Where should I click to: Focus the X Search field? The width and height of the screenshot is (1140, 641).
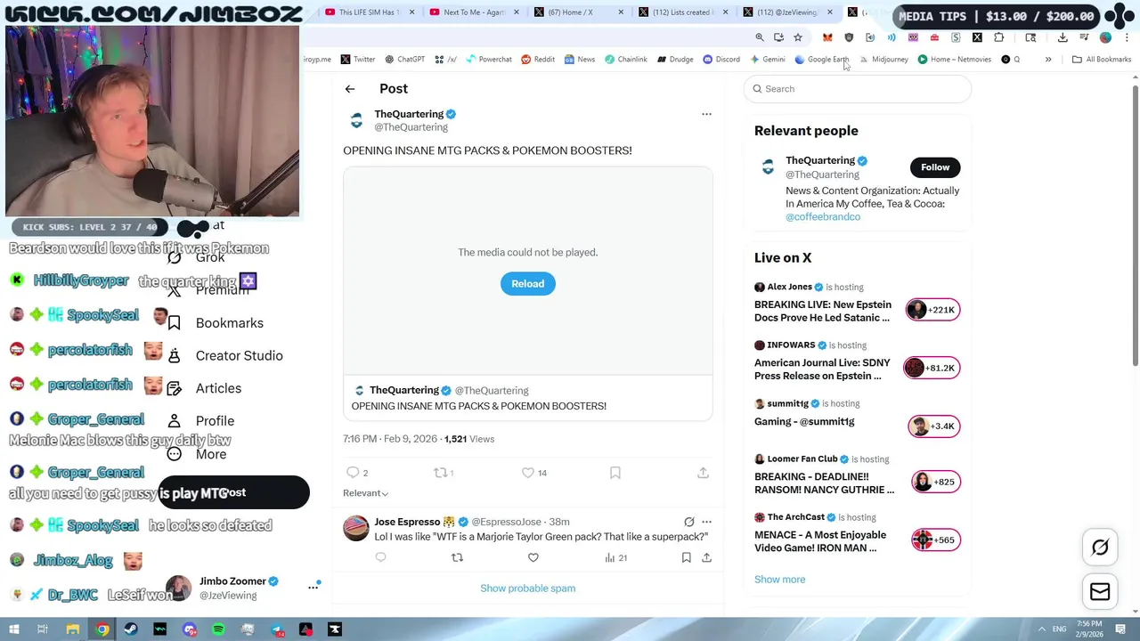[858, 89]
